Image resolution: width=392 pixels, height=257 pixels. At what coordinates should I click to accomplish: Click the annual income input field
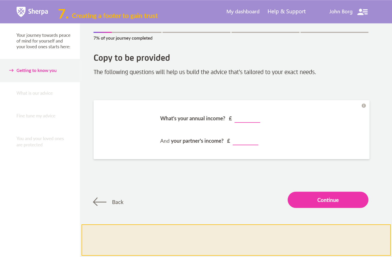(247, 119)
